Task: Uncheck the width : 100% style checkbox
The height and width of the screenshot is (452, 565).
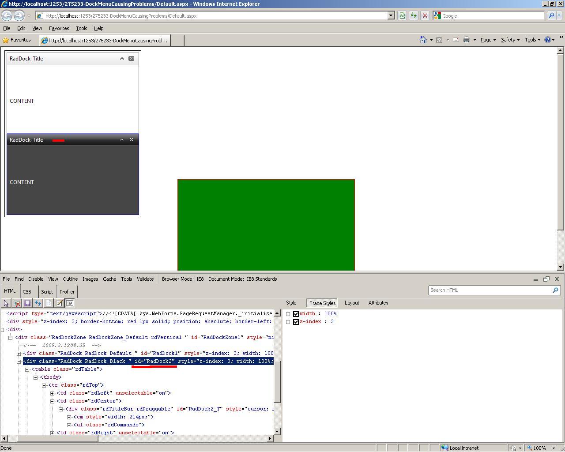Action: coord(296,314)
